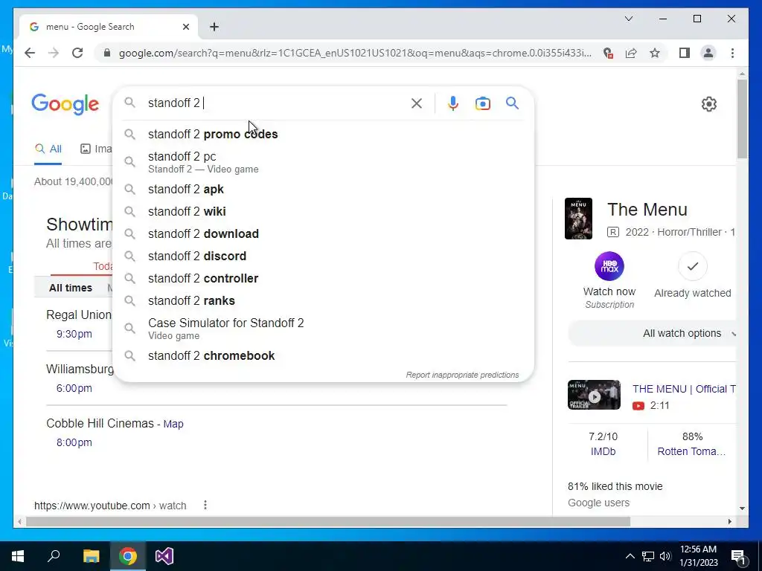762x571 pixels.
Task: View site information padlock icon
Action: pyautogui.click(x=107, y=53)
